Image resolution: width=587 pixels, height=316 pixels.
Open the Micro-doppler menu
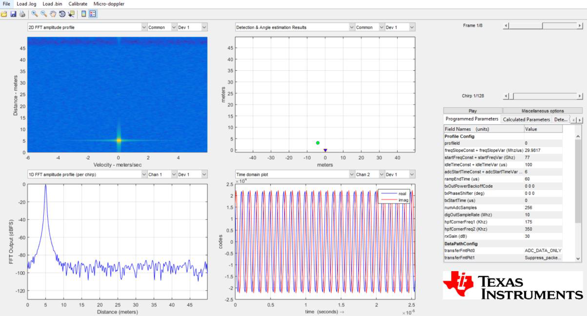(x=109, y=4)
